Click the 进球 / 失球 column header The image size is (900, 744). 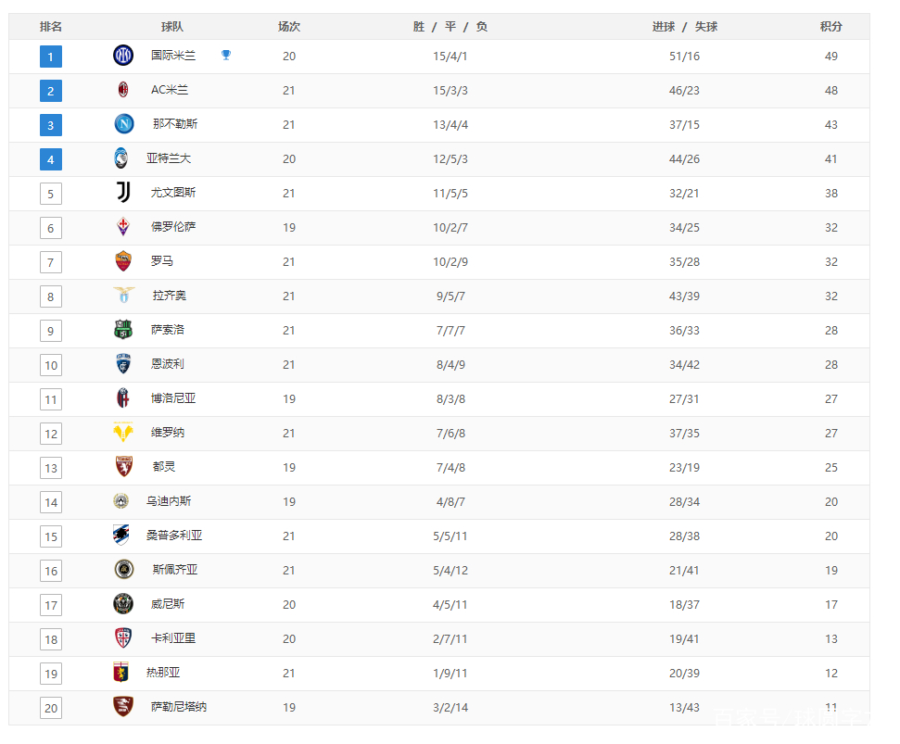[684, 26]
